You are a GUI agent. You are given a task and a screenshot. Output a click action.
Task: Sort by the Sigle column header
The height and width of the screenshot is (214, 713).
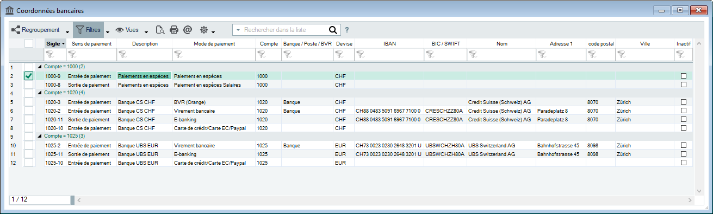pos(55,43)
